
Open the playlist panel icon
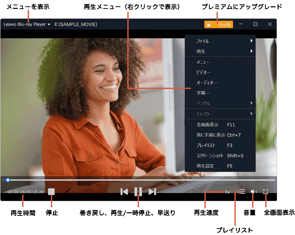point(242,192)
